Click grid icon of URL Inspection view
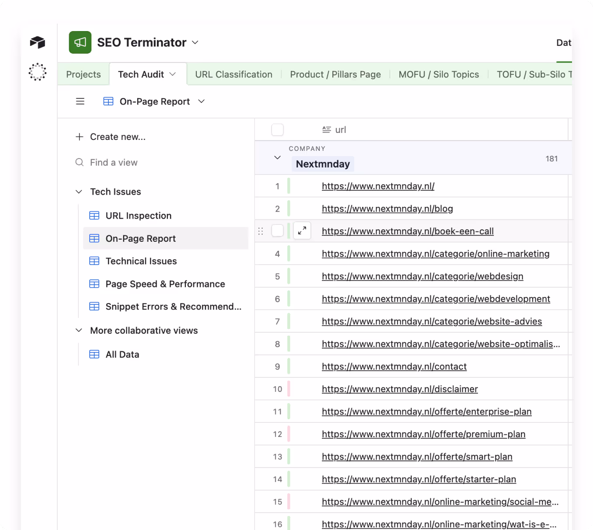Screen dimensions: 593x530 [94, 216]
